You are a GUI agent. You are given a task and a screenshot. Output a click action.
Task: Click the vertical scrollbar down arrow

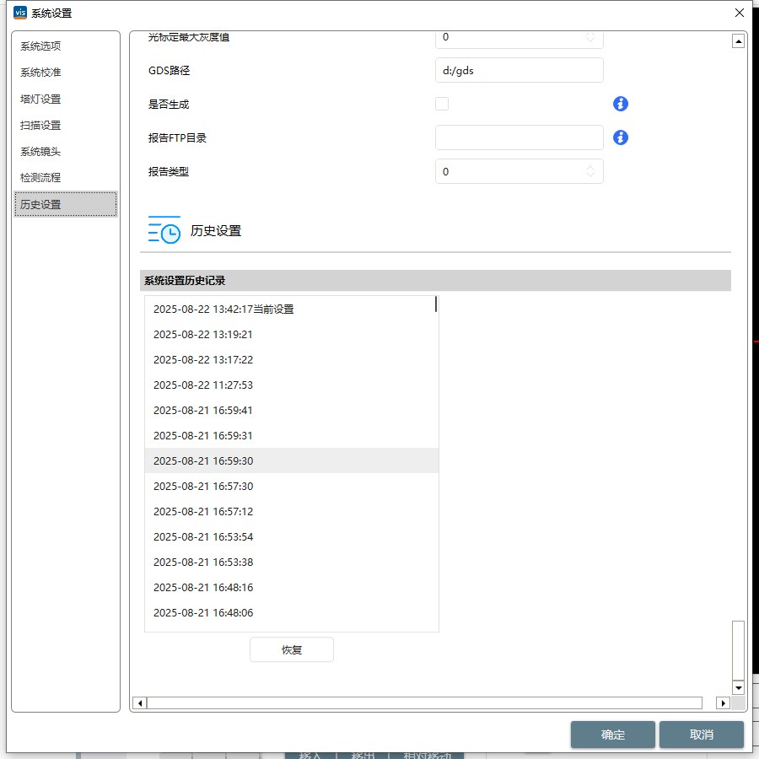click(739, 688)
